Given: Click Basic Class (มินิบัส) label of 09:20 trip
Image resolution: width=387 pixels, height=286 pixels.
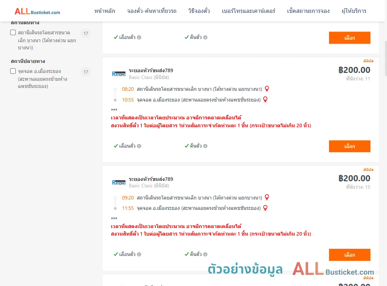Looking at the screenshot, I should click(x=149, y=186).
